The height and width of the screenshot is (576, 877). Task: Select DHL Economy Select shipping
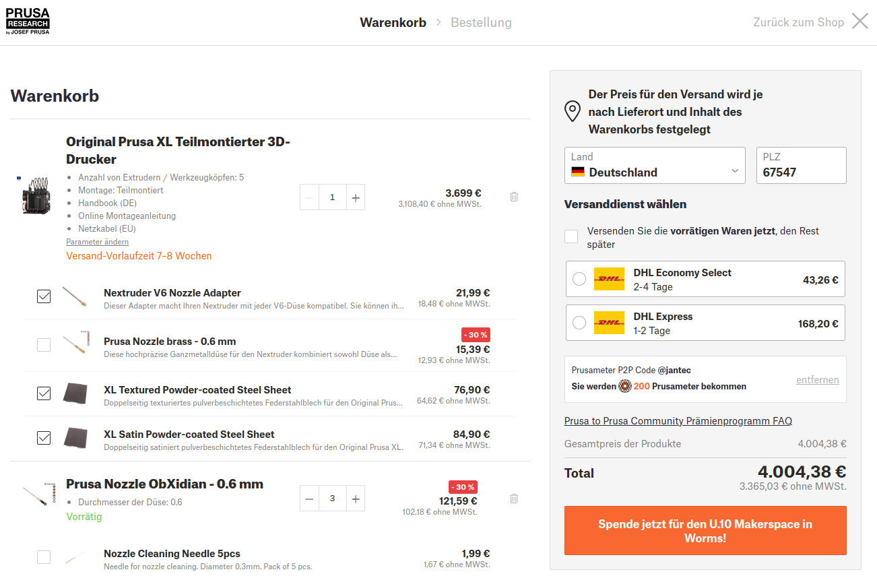(579, 279)
